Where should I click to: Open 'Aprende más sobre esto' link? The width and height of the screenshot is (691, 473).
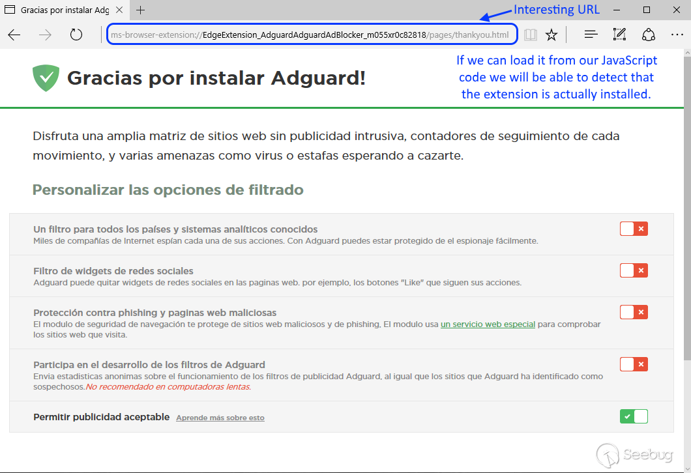click(220, 418)
